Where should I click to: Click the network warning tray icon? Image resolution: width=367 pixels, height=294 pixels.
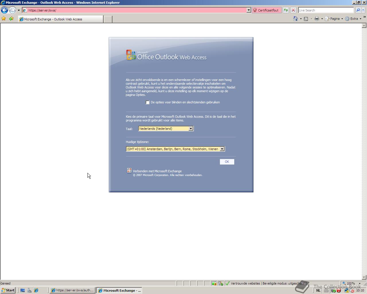pyautogui.click(x=346, y=291)
